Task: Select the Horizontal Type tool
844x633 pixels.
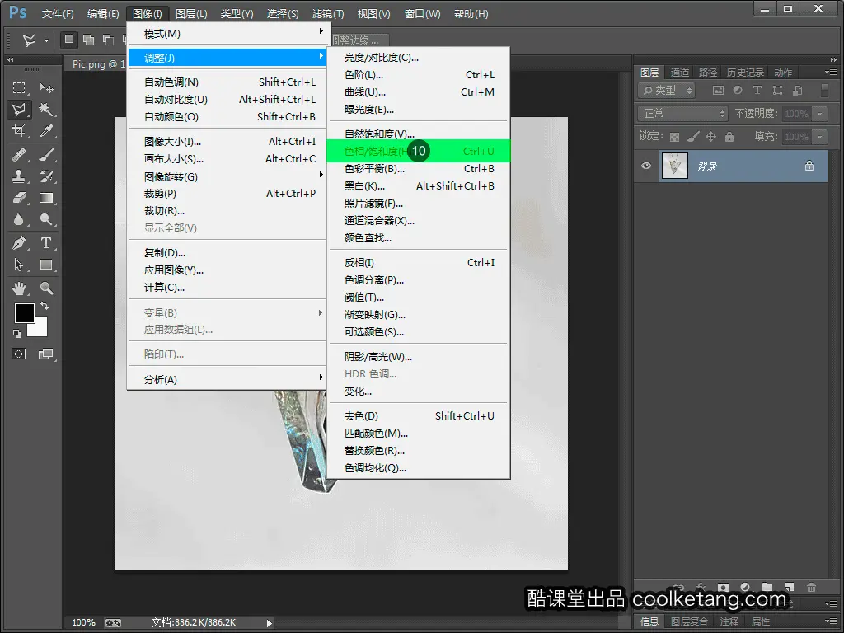Action: point(46,243)
